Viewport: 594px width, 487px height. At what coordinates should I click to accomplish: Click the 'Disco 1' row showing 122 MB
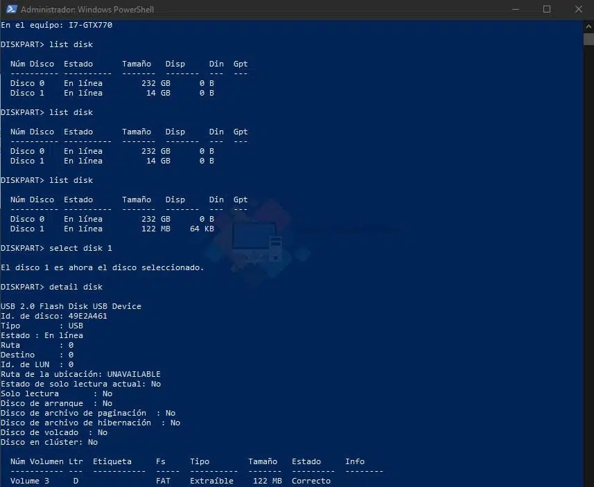click(x=112, y=229)
